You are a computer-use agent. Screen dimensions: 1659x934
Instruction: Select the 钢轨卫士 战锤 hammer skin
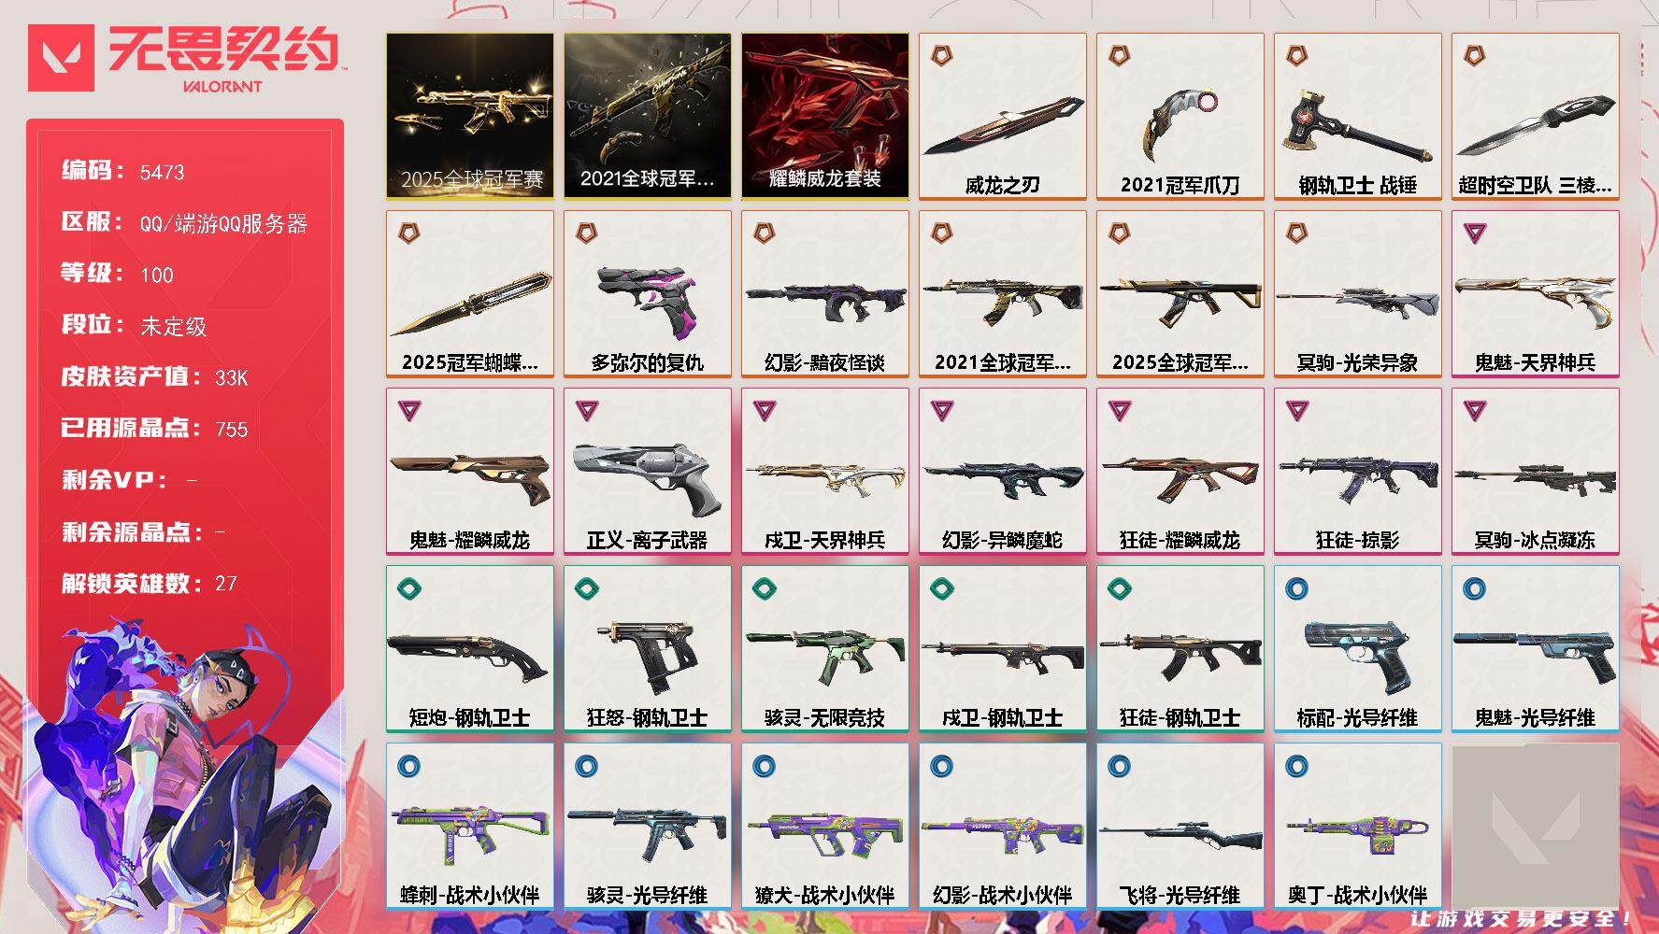pyautogui.click(x=1357, y=117)
